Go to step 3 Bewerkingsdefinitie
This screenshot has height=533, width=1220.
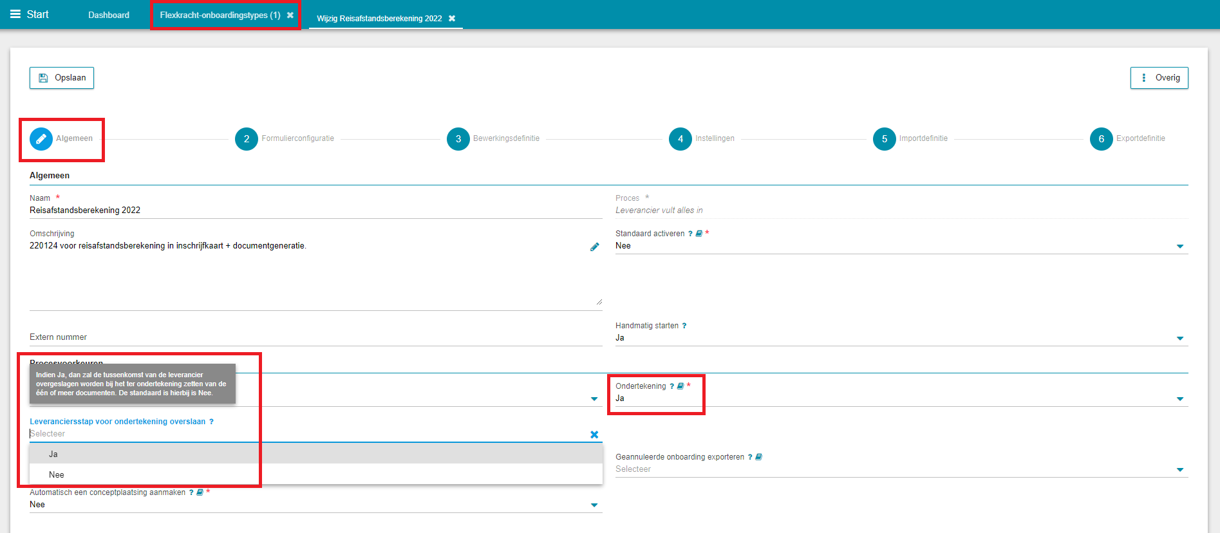click(458, 138)
